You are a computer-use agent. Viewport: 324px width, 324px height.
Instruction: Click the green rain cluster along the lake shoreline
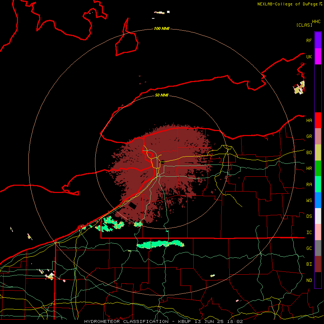[109, 224]
